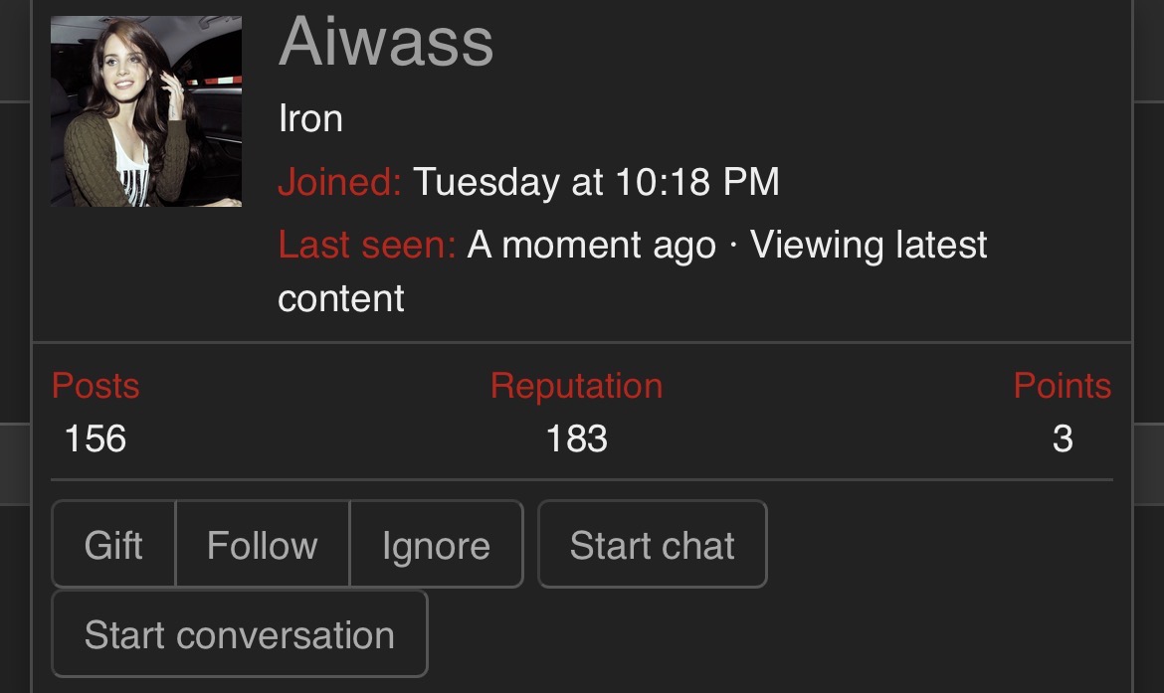The image size is (1164, 693).
Task: Click the Start conversation button
Action: [239, 634]
